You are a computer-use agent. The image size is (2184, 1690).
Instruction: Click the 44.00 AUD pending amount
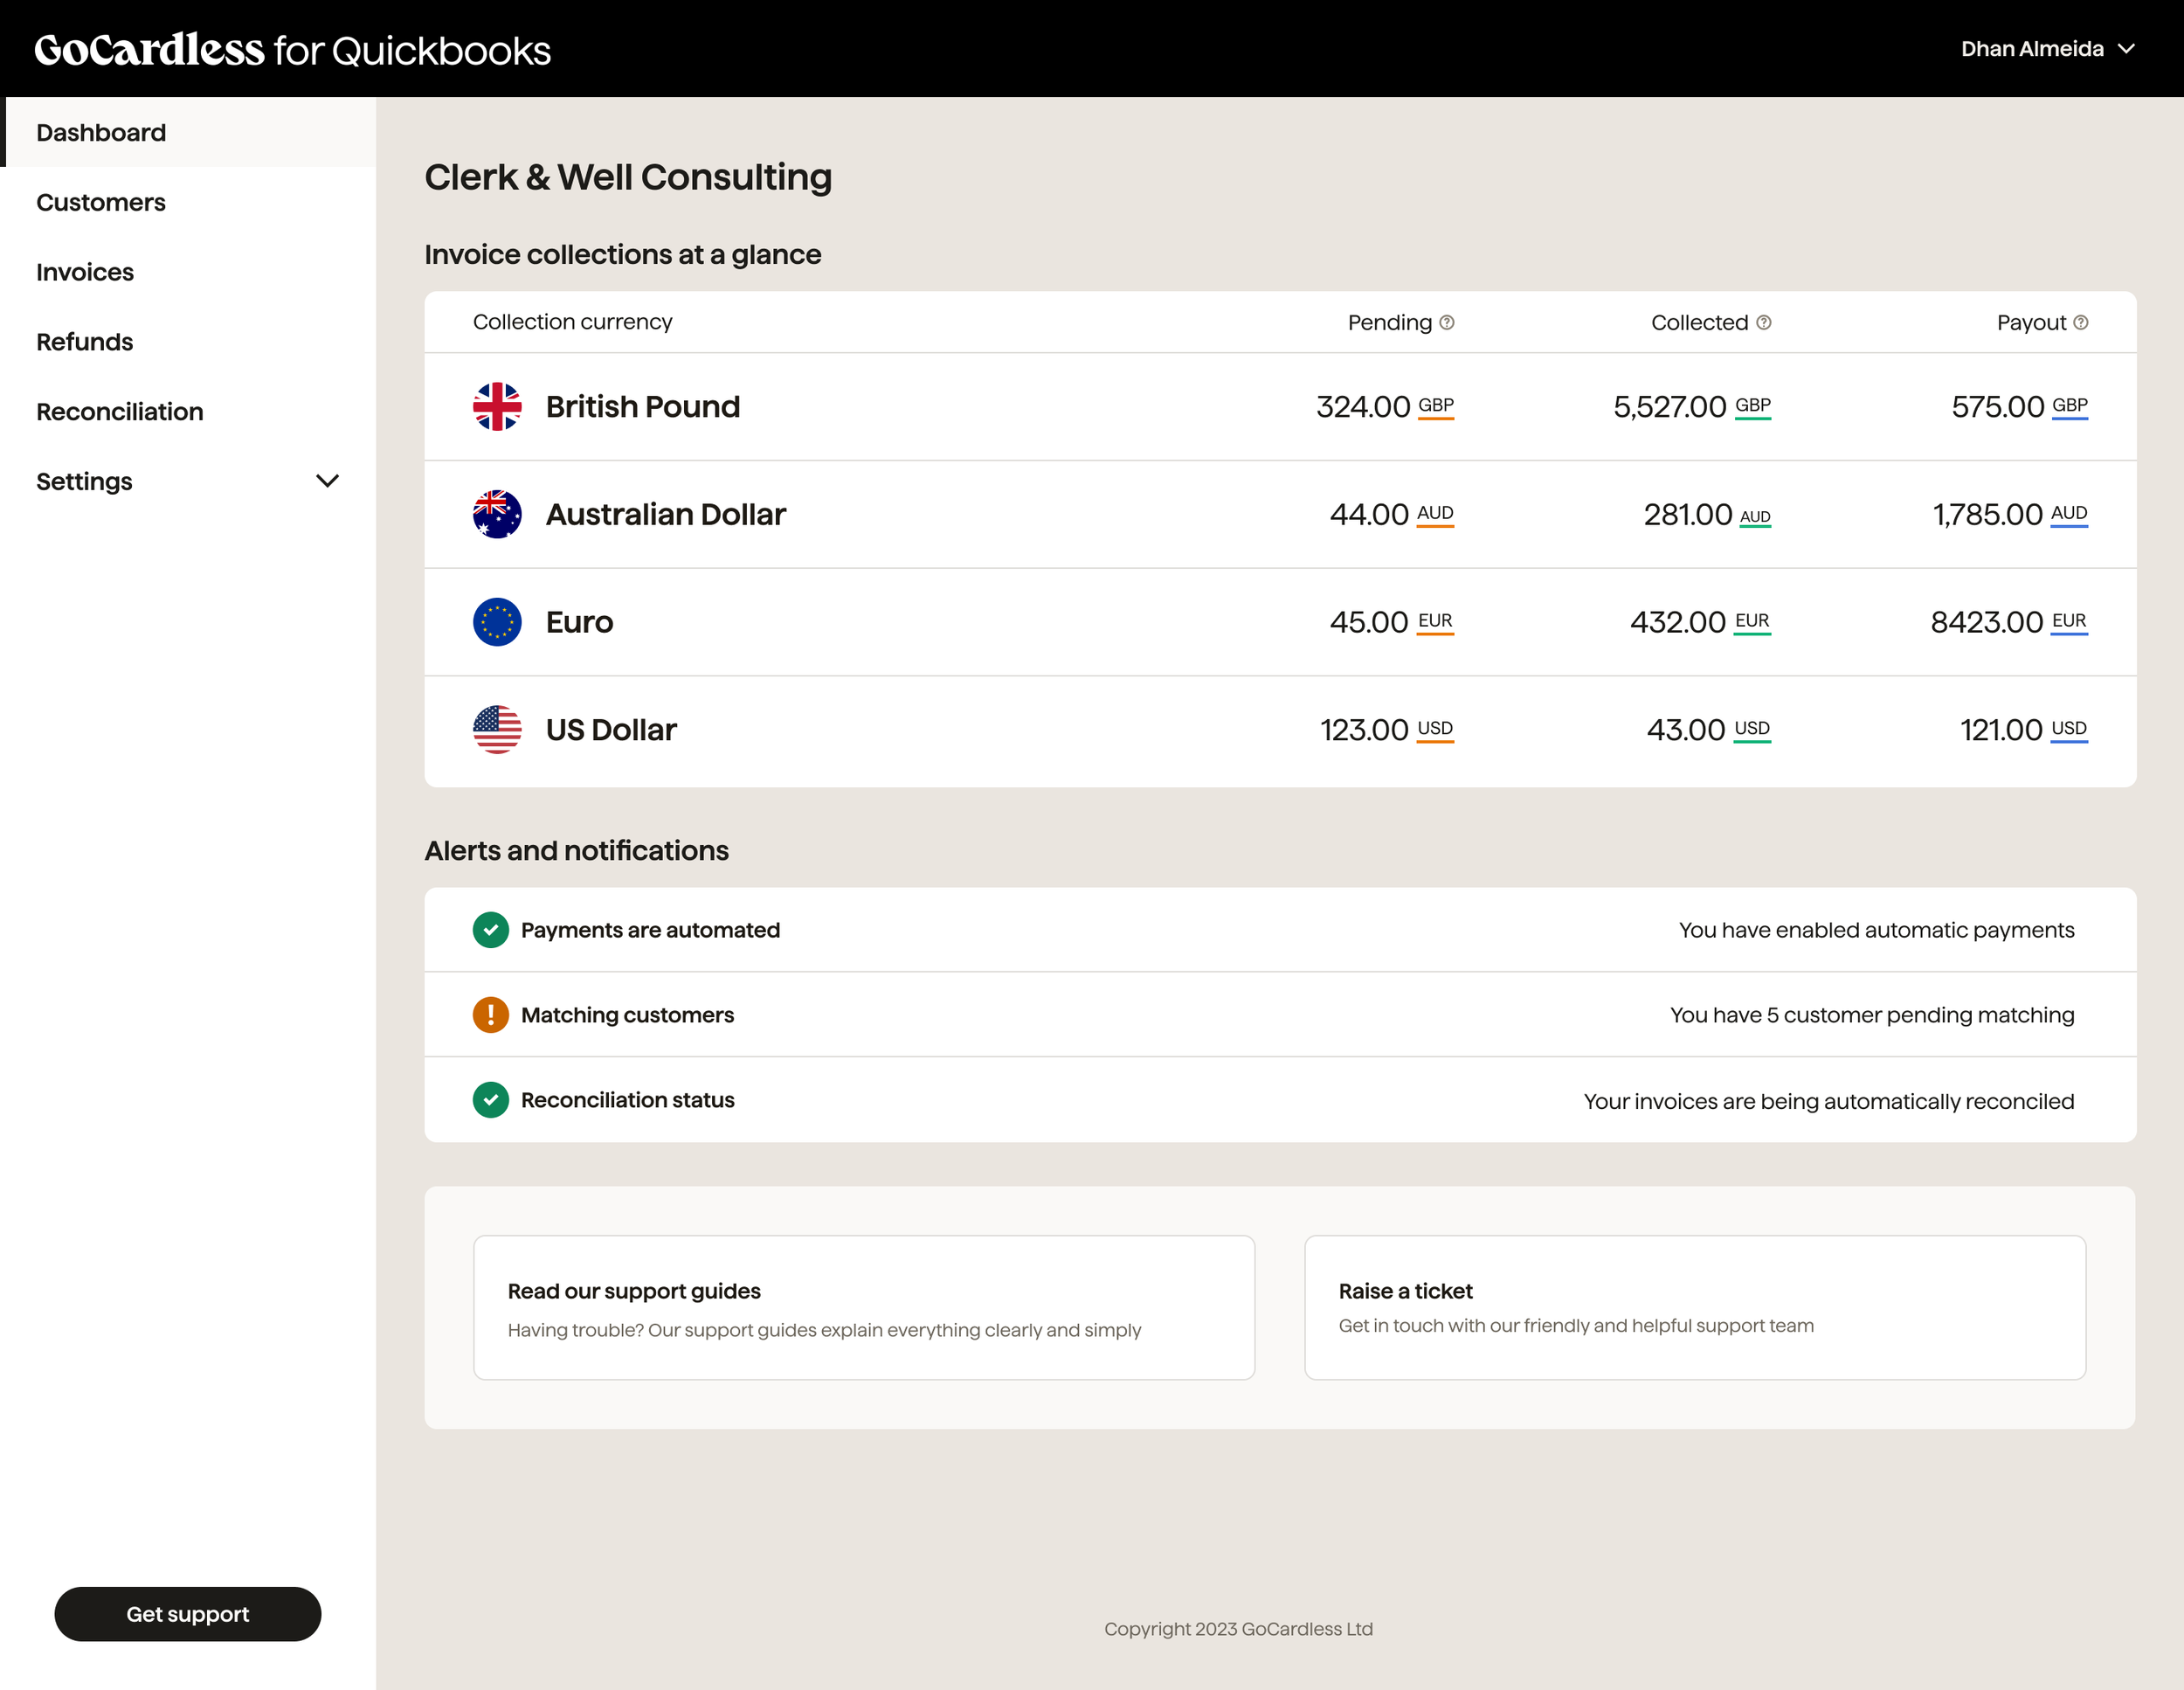(x=1392, y=515)
